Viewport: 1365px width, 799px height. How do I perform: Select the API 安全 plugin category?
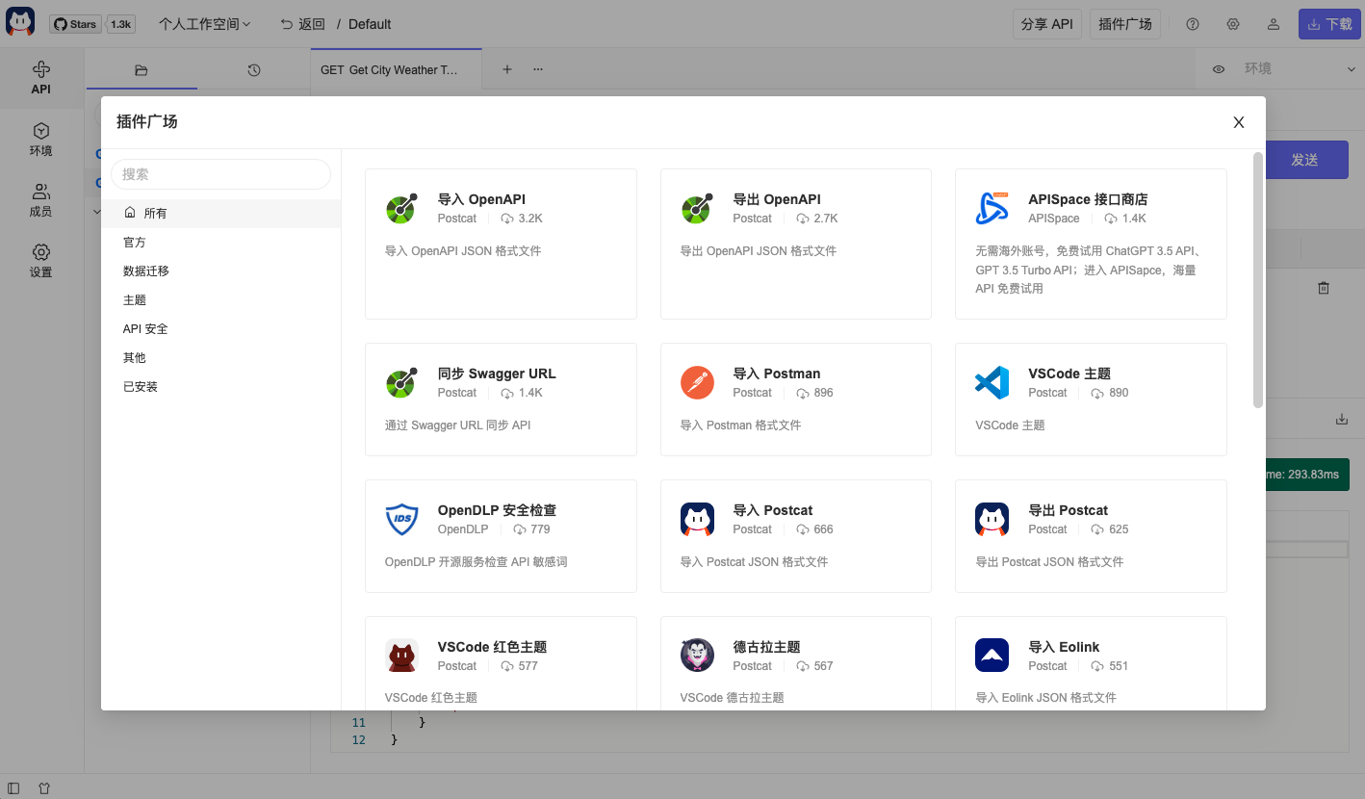(221, 329)
